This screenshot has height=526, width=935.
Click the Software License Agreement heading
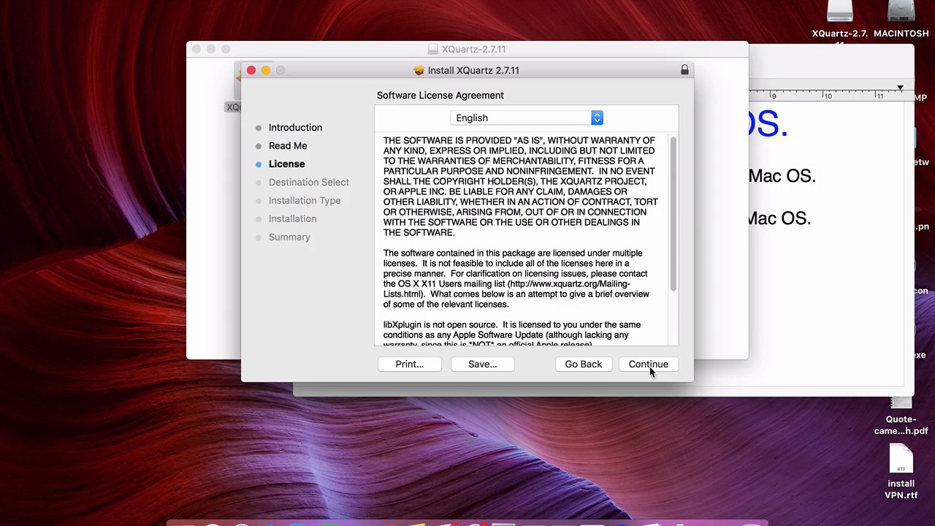(x=440, y=95)
